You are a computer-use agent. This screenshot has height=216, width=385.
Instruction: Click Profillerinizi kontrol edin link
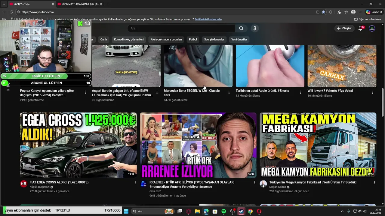(208, 19)
